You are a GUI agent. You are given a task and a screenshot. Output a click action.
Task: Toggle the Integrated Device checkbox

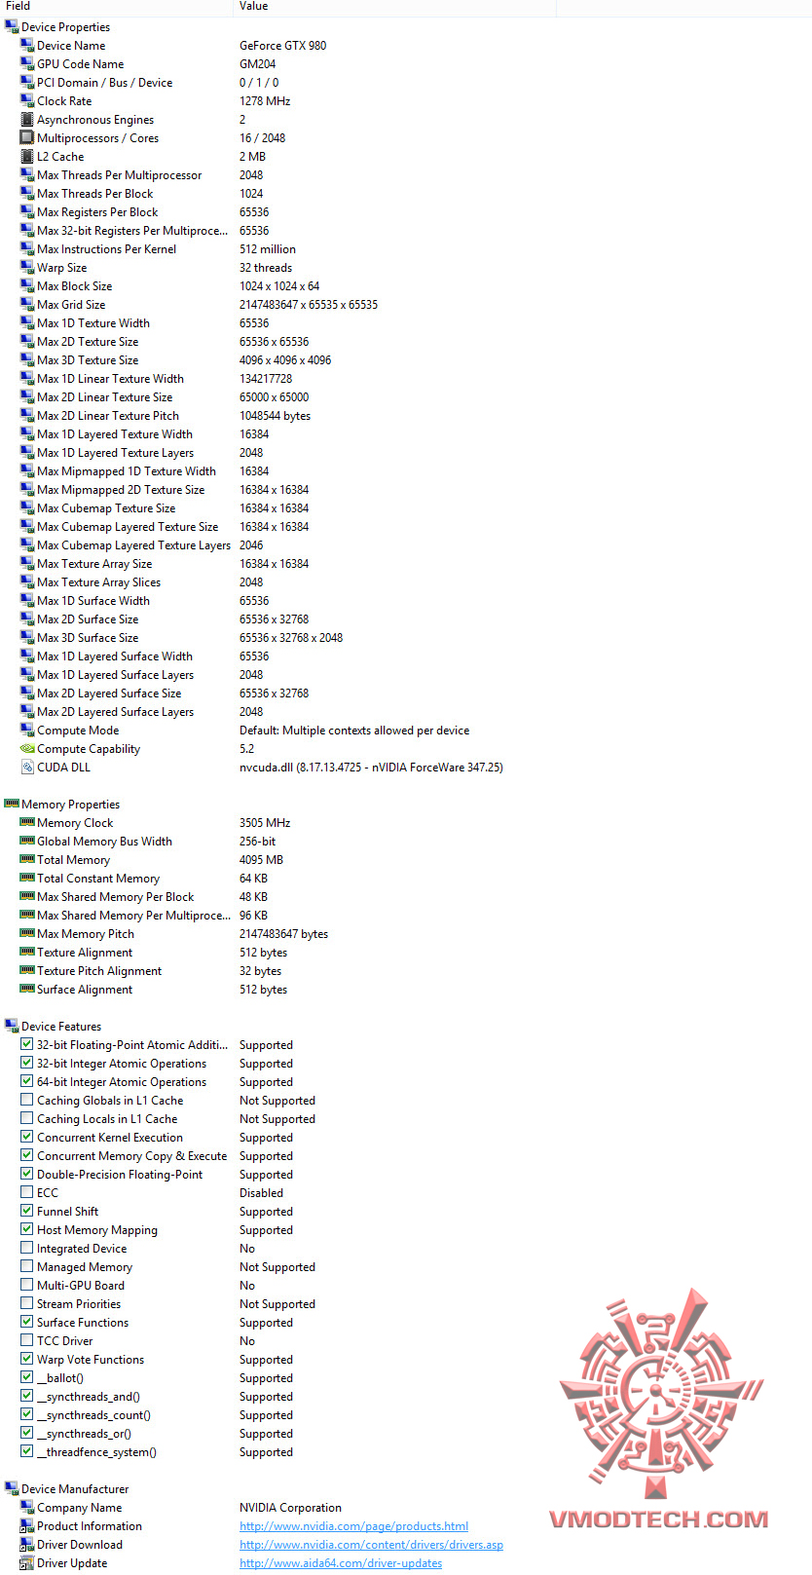point(27,1248)
